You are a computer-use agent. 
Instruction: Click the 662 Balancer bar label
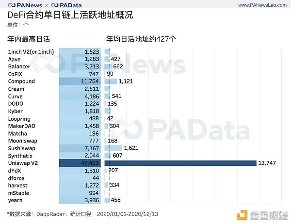[x=118, y=66]
